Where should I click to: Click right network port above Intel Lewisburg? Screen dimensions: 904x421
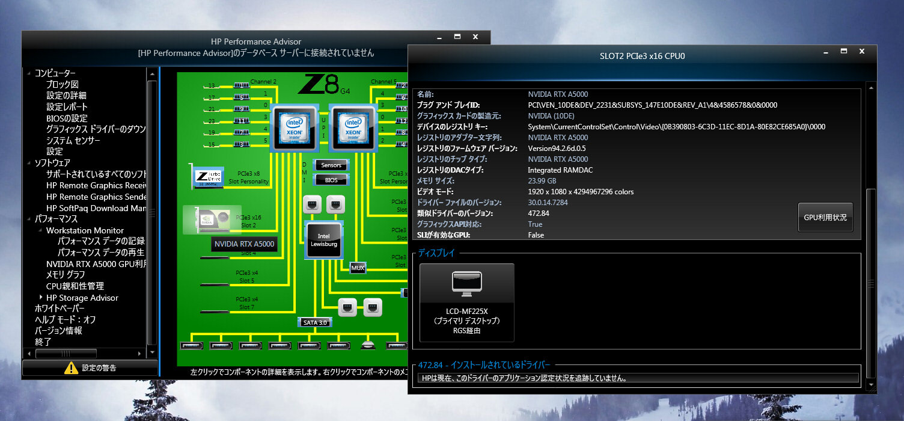tap(335, 204)
